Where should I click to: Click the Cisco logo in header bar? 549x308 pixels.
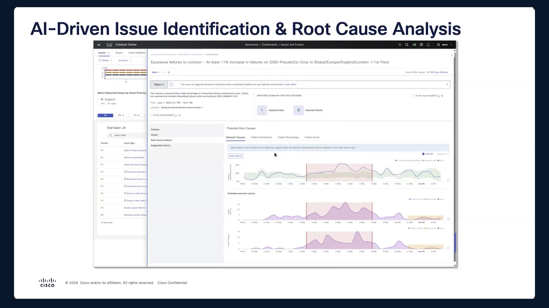point(109,45)
